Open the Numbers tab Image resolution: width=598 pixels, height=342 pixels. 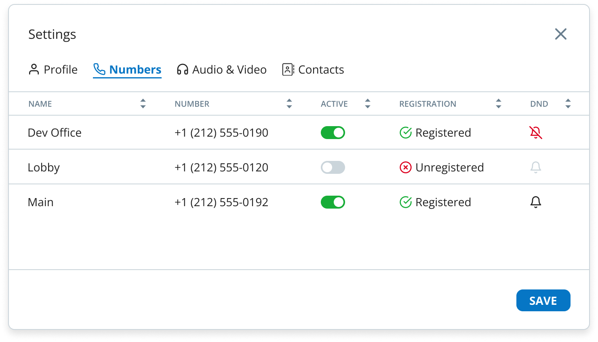click(x=127, y=70)
